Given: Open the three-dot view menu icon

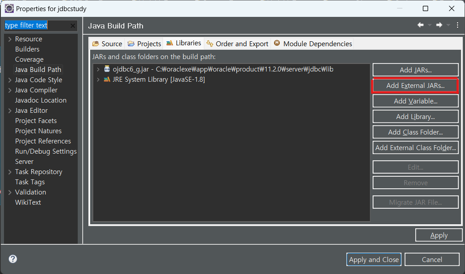Looking at the screenshot, I should pyautogui.click(x=457, y=25).
